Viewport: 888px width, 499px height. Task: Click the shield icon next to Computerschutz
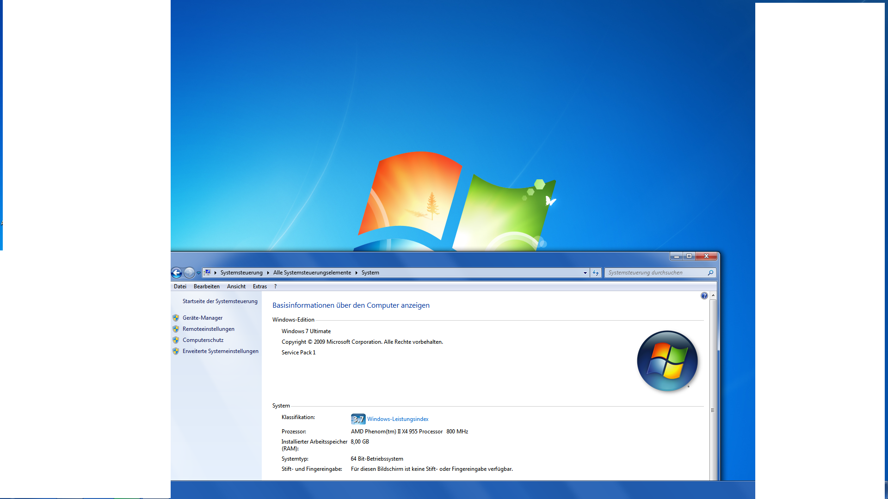coord(176,340)
